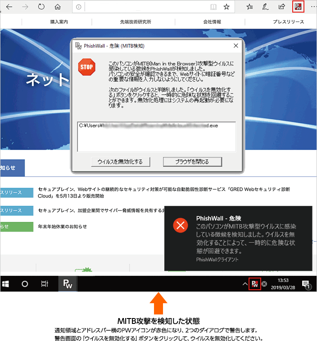317x341 pixels.
Task: Open reading view book icon
Action: click(213, 7)
